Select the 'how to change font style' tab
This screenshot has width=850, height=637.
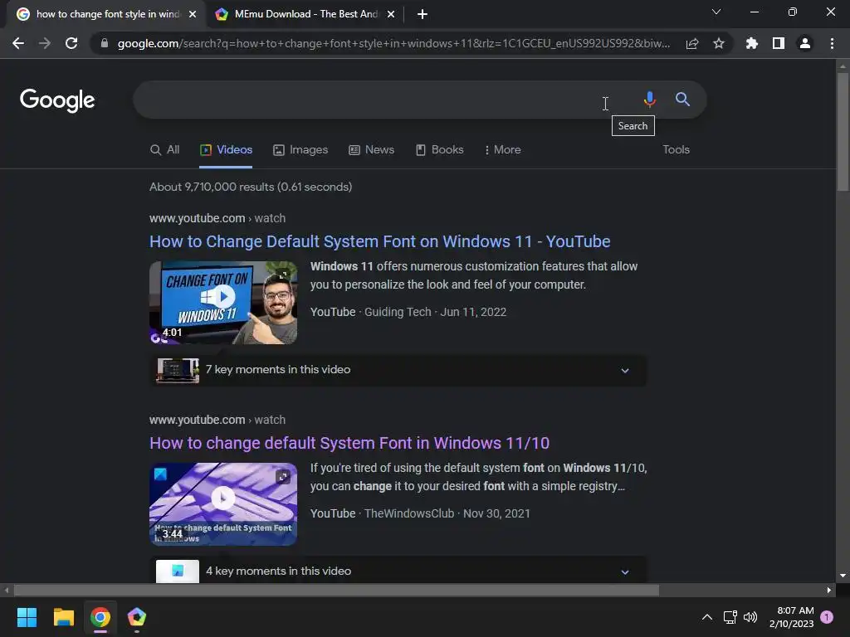[x=107, y=14]
